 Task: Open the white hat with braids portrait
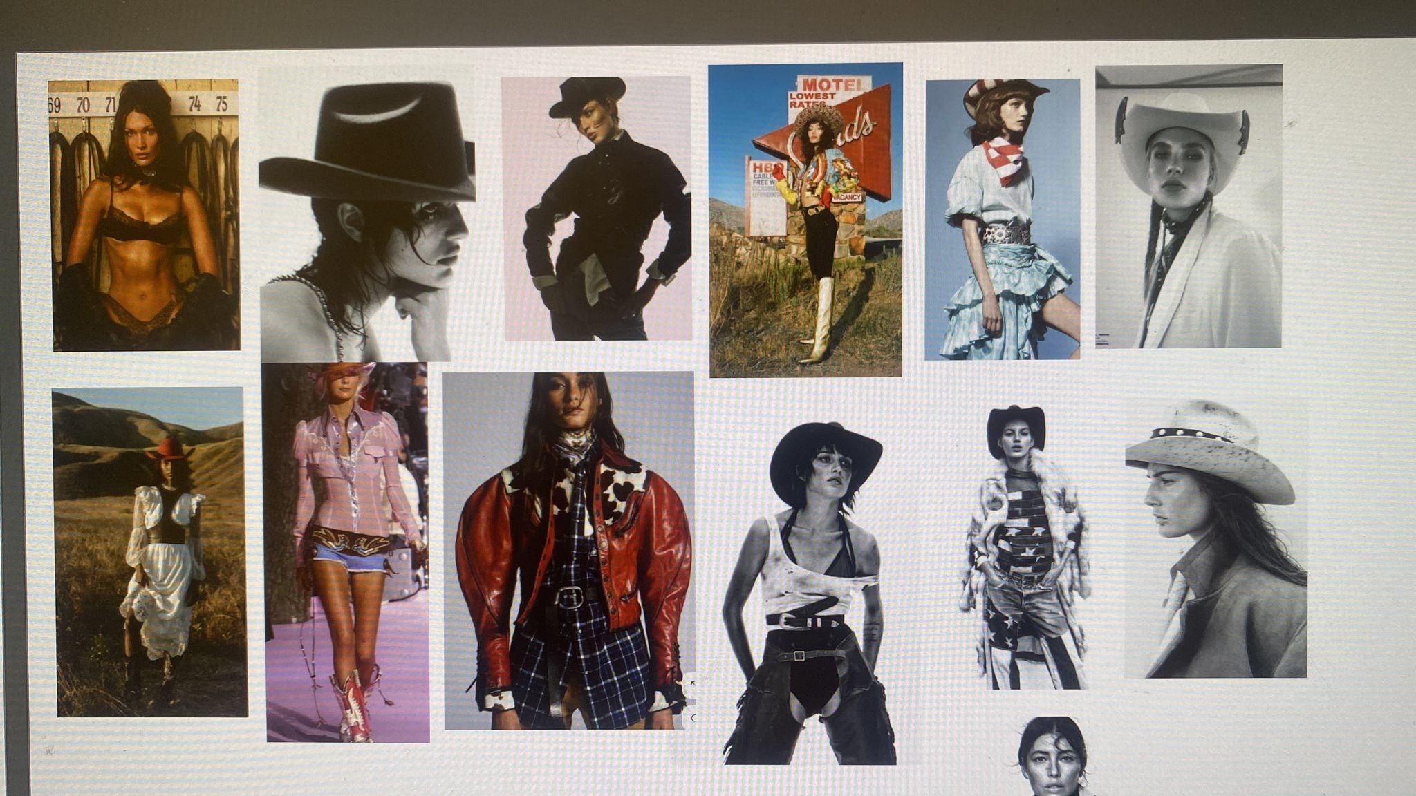(1188, 207)
